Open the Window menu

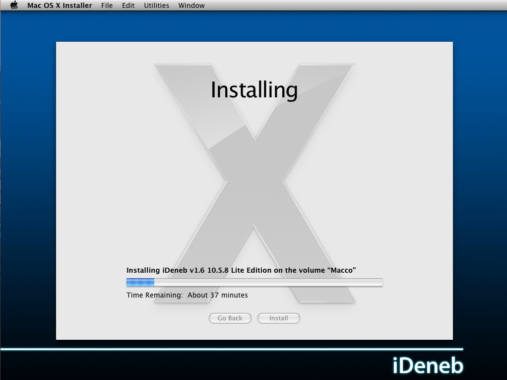(x=191, y=5)
